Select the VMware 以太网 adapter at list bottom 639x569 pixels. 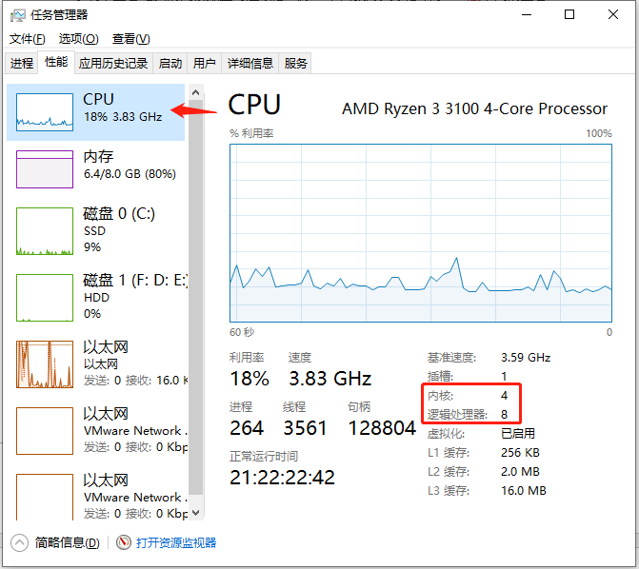click(x=45, y=496)
